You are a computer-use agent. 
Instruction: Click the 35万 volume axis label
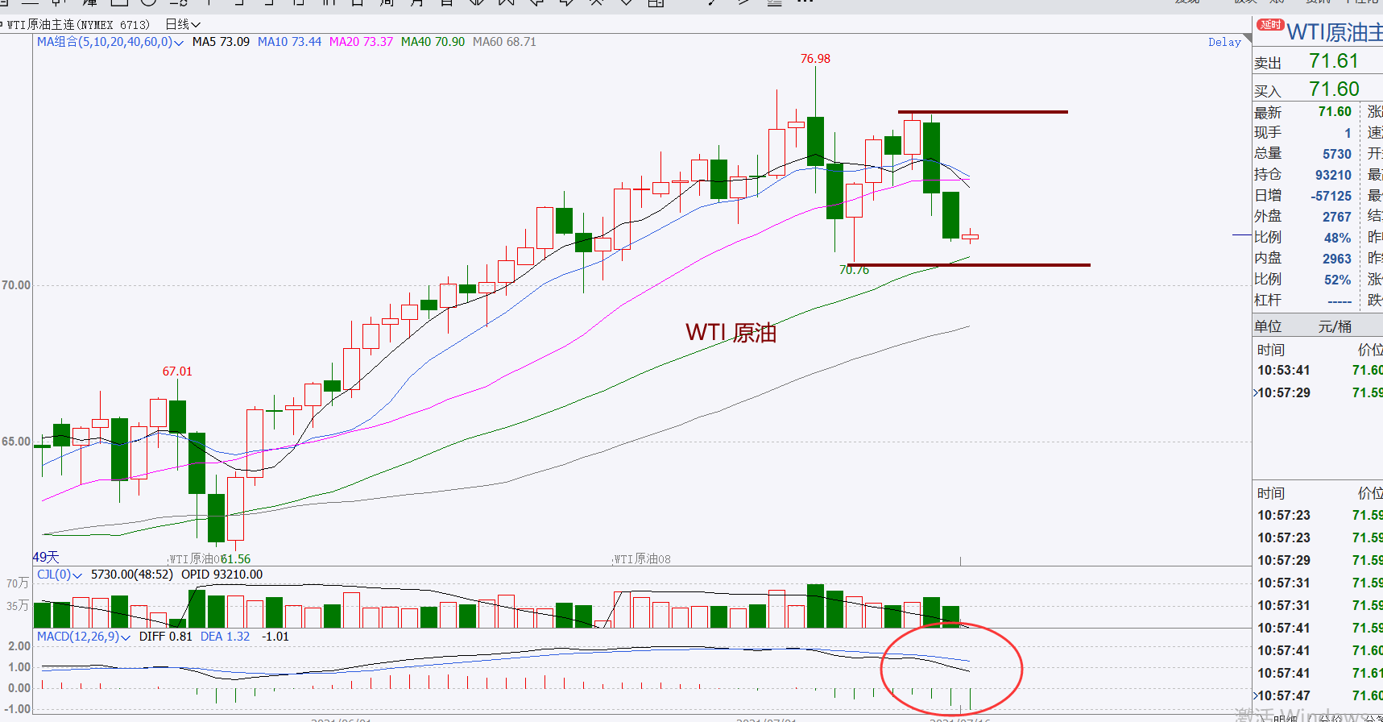tap(18, 606)
